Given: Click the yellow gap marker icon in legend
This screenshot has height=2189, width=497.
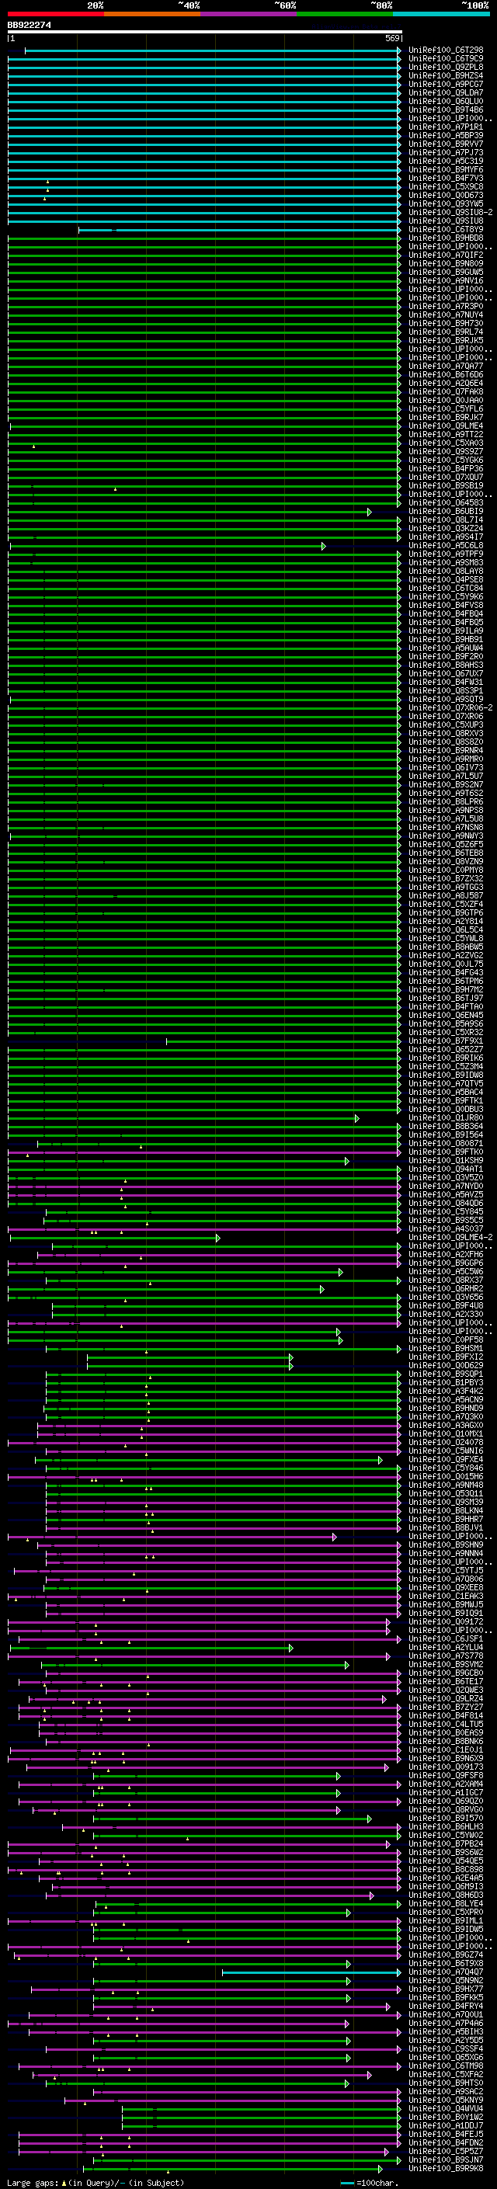Looking at the screenshot, I should click(x=63, y=2183).
